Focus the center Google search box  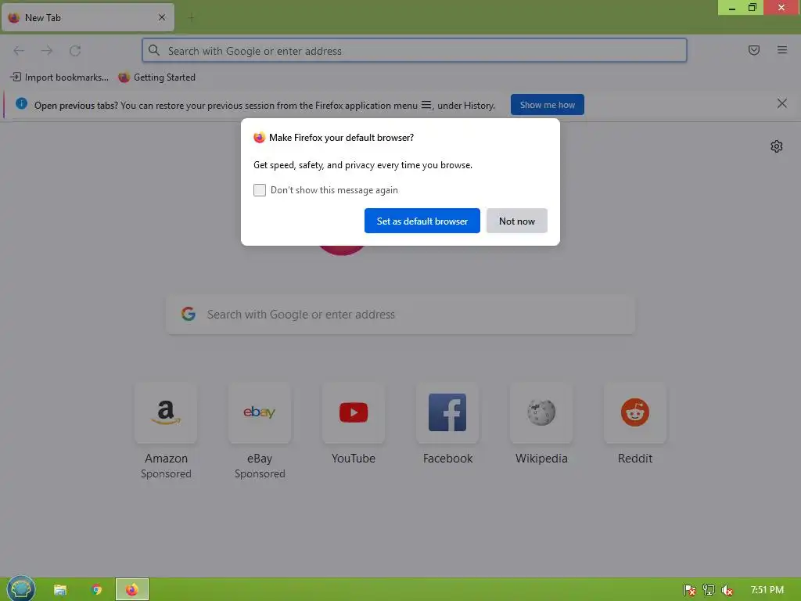click(x=400, y=315)
